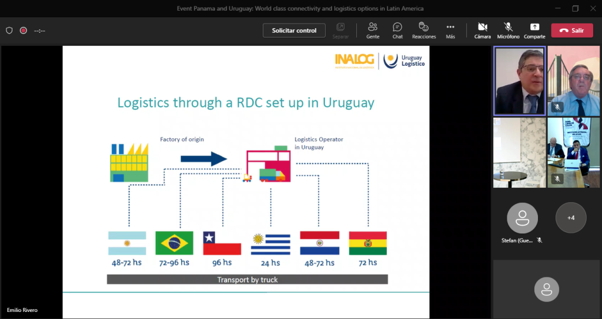Expand the +4 additional participants
Image resolution: width=602 pixels, height=319 pixels.
[570, 218]
